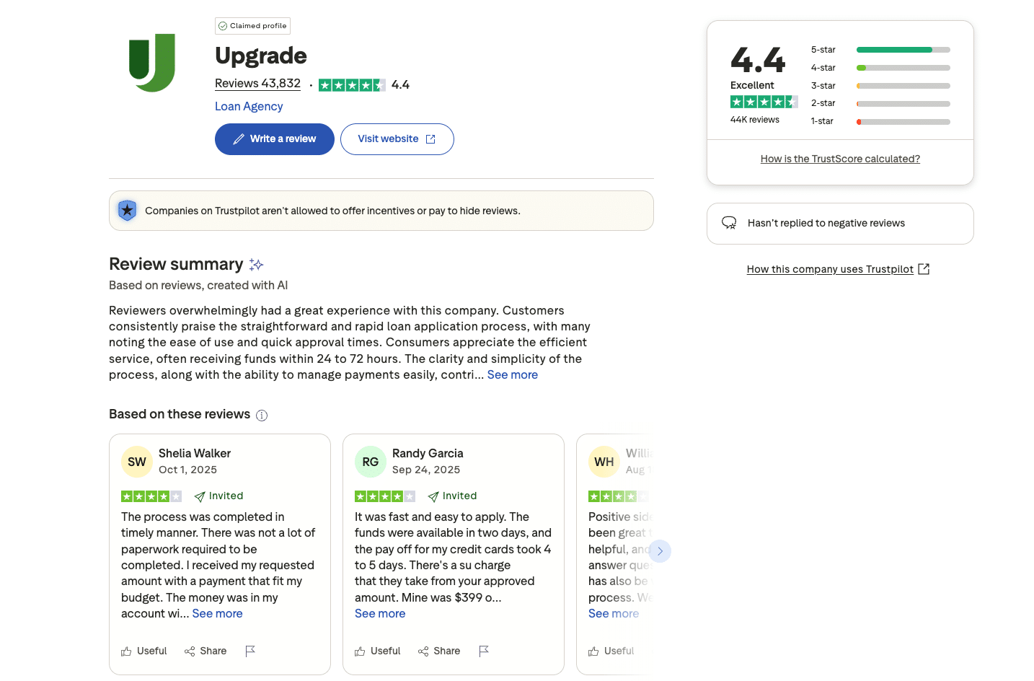Viewport: 1034px width, 681px height.
Task: Click the green Upgrade company logo
Action: coord(152,63)
